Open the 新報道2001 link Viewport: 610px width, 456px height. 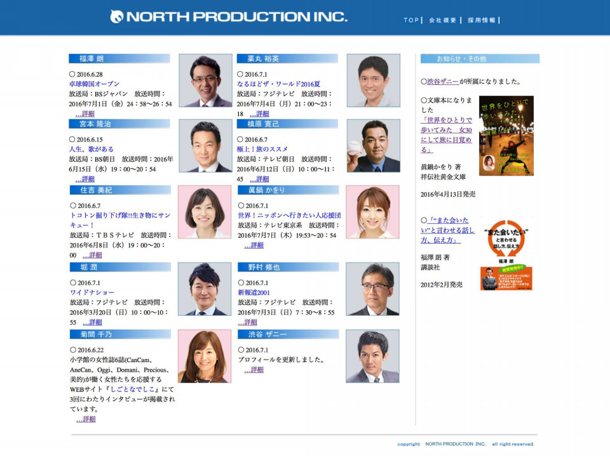(254, 292)
